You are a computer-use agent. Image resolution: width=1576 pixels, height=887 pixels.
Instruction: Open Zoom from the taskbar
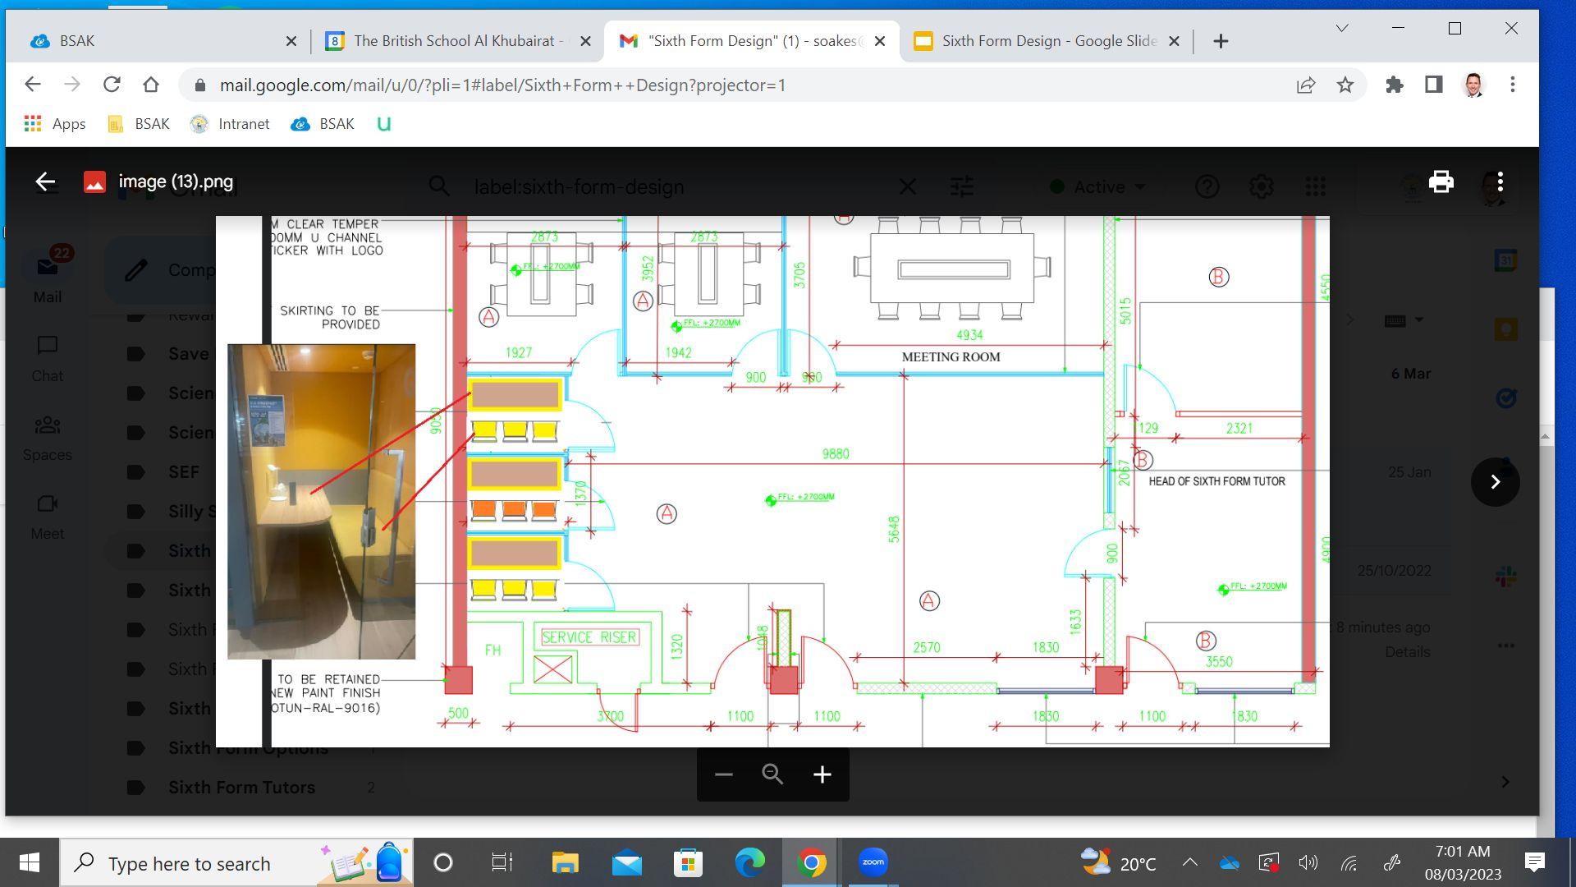873,862
